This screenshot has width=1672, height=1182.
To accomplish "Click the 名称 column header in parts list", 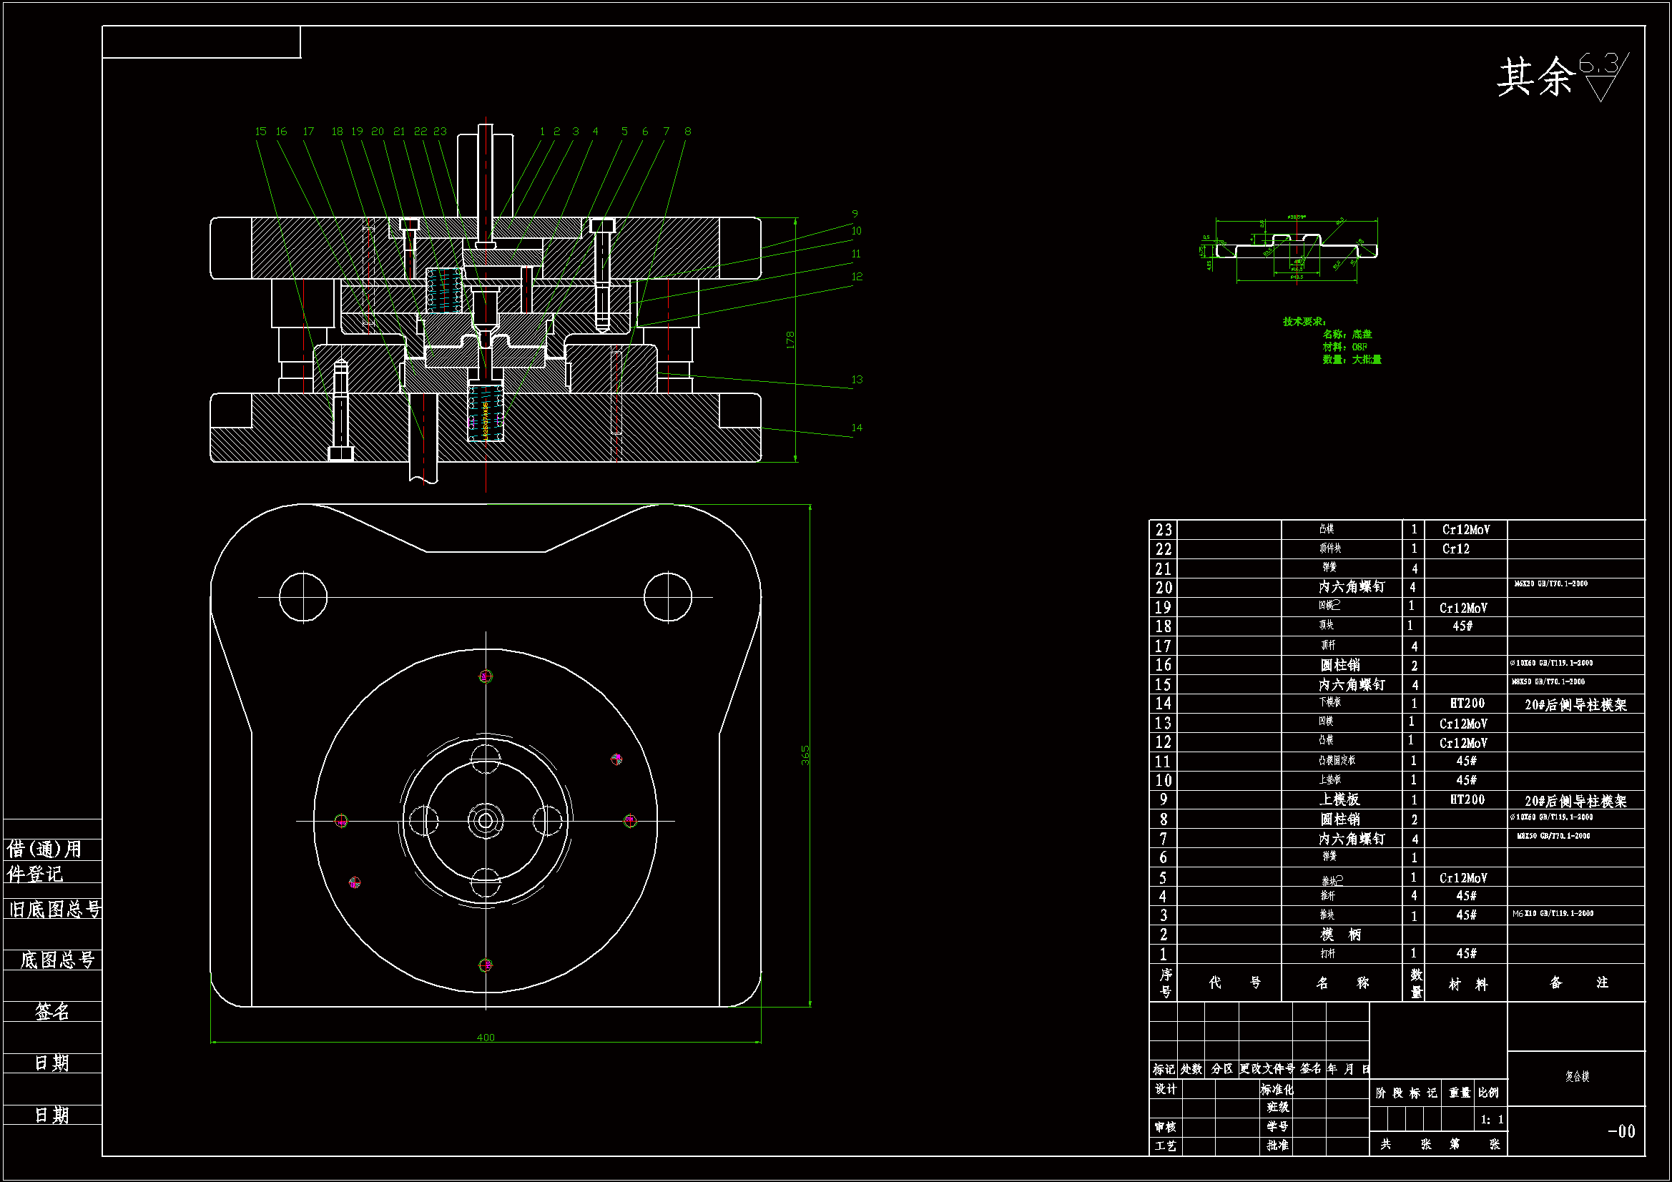I will click(1342, 982).
